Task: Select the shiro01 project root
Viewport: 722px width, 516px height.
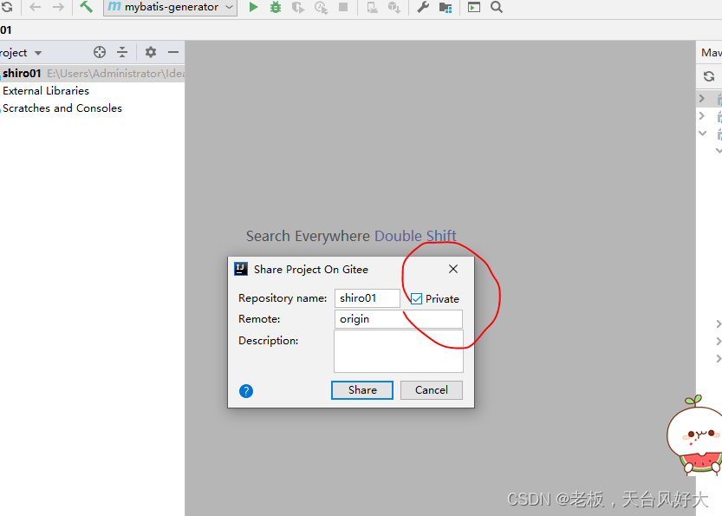Action: click(92, 73)
